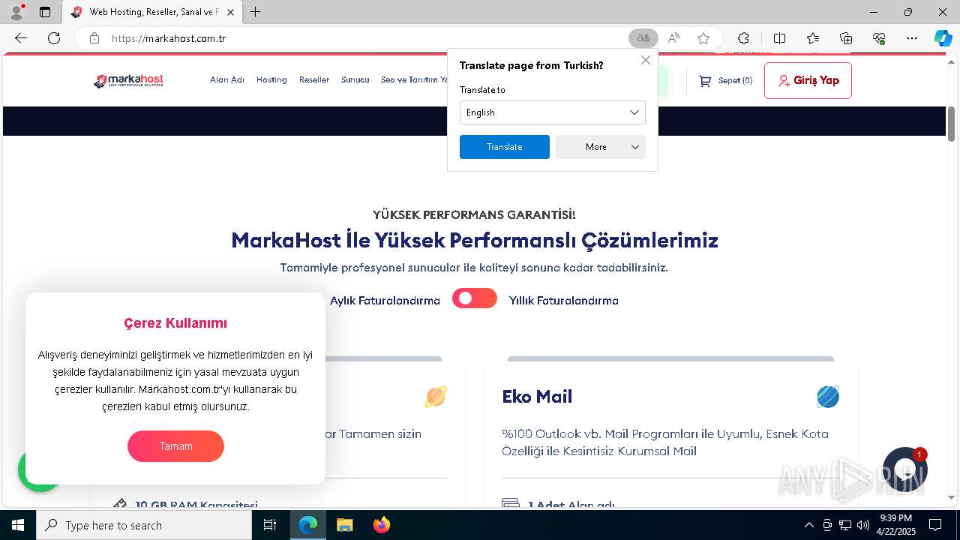Screen dimensions: 960x540
Task: Click the Giriş Yap login button
Action: 808,80
